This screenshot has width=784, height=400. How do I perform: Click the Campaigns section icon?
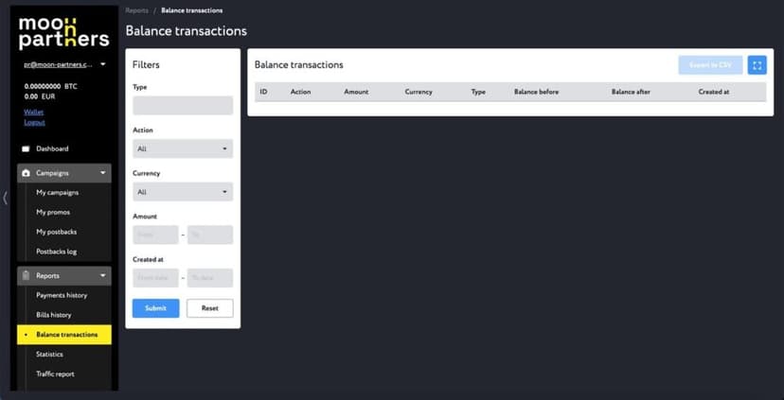(x=26, y=173)
